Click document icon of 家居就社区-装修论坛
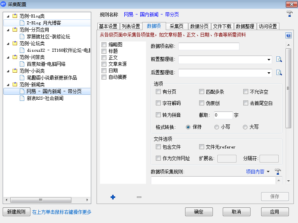Image resolution: width=298 pixels, height=223 pixels. coord(22,37)
